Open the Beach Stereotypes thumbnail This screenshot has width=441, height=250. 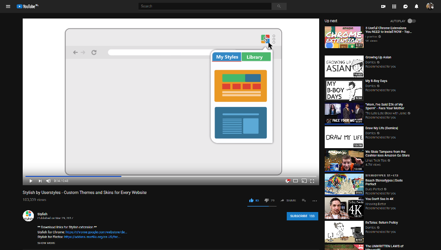pos(344,184)
